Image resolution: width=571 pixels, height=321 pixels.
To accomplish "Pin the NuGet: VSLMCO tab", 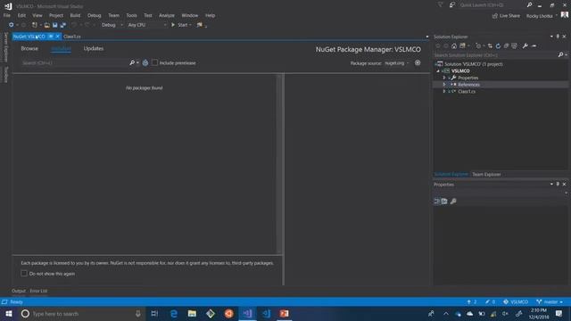I will (x=51, y=37).
